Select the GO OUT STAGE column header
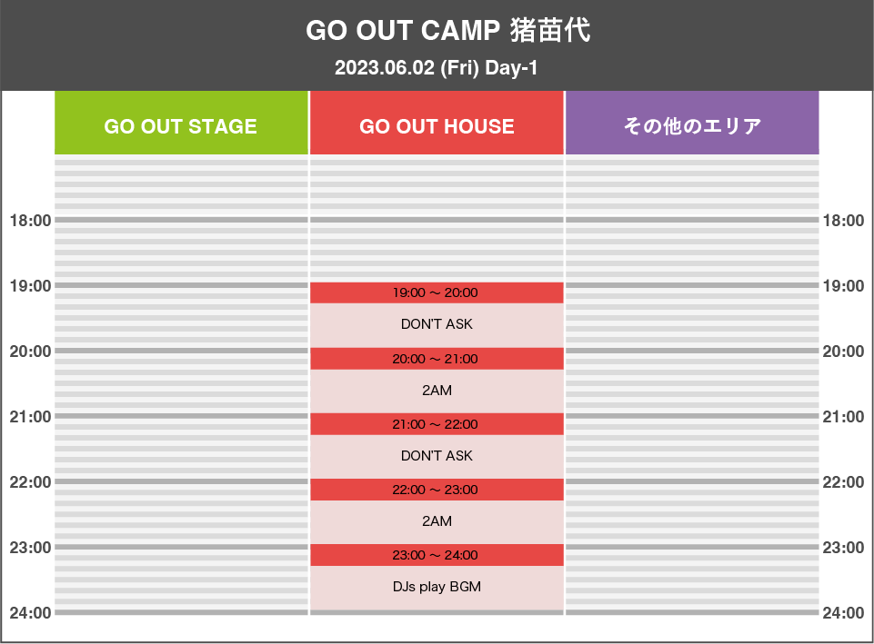Screen dimensions: 874x644 (x=181, y=123)
